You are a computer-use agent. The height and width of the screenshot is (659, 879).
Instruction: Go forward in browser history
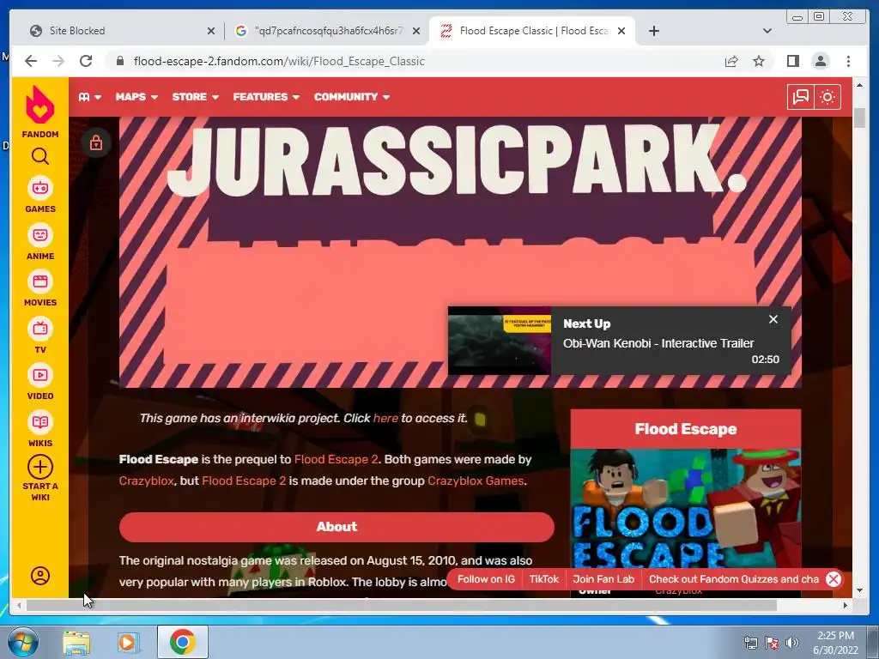point(58,61)
